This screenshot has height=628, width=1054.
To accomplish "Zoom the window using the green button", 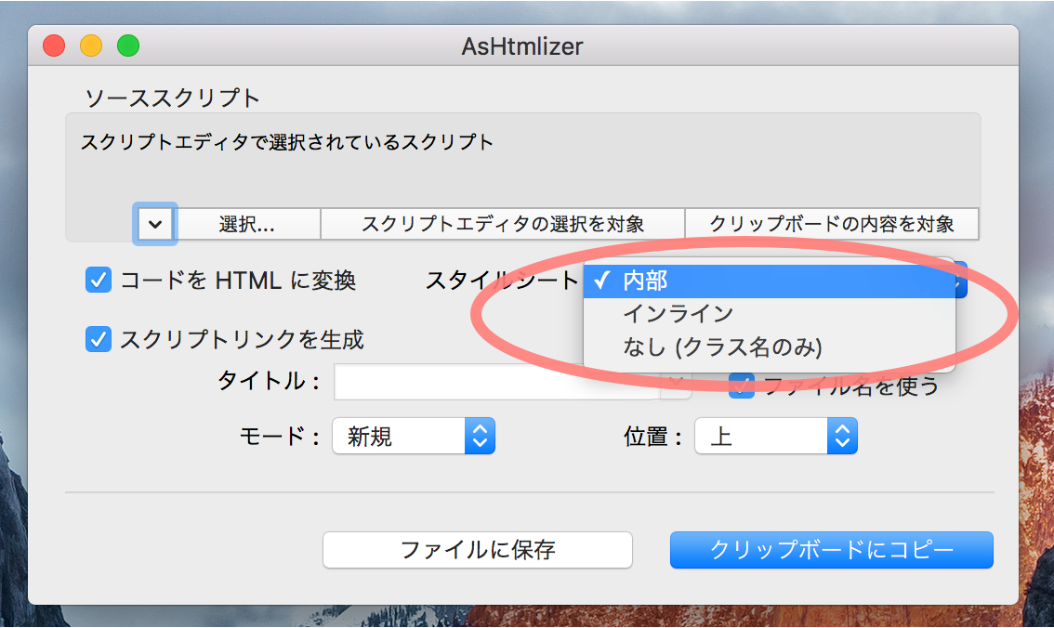I will click(127, 45).
